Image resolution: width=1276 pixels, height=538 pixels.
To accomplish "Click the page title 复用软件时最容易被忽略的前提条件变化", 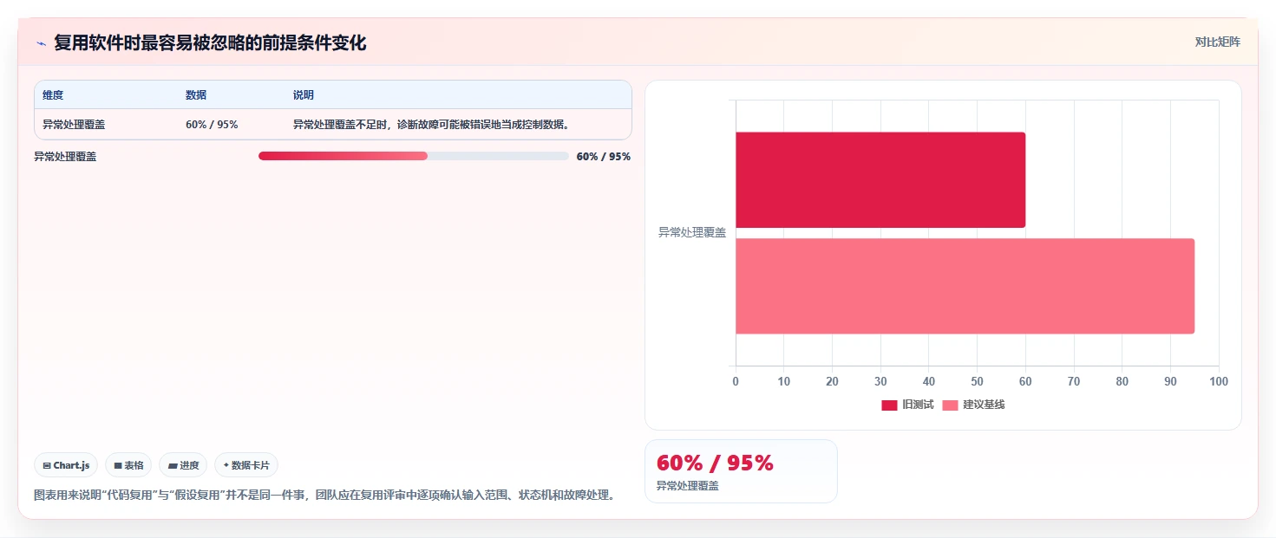I will (x=210, y=43).
